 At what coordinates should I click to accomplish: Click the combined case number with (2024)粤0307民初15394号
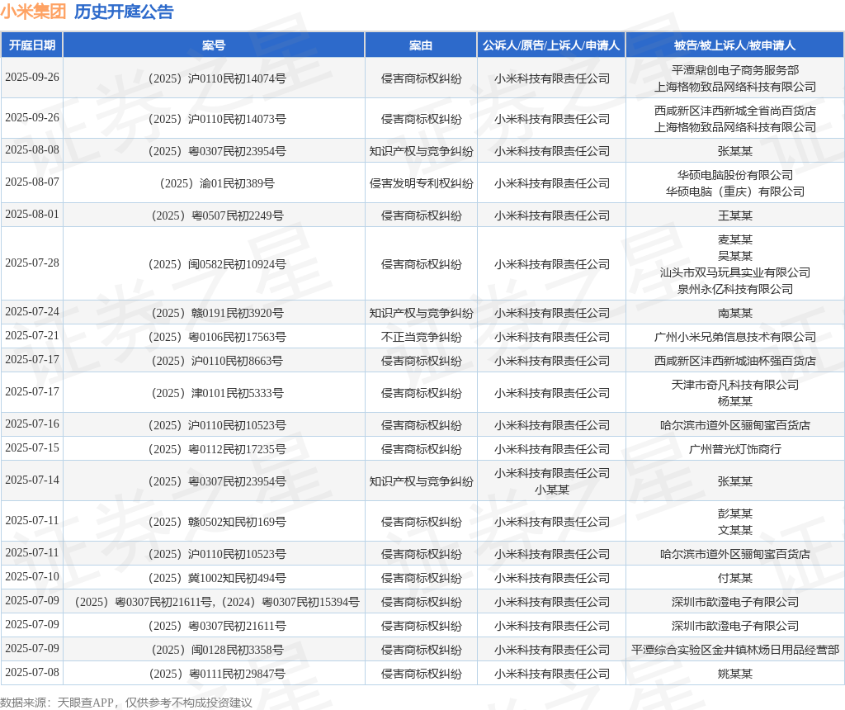click(x=217, y=602)
